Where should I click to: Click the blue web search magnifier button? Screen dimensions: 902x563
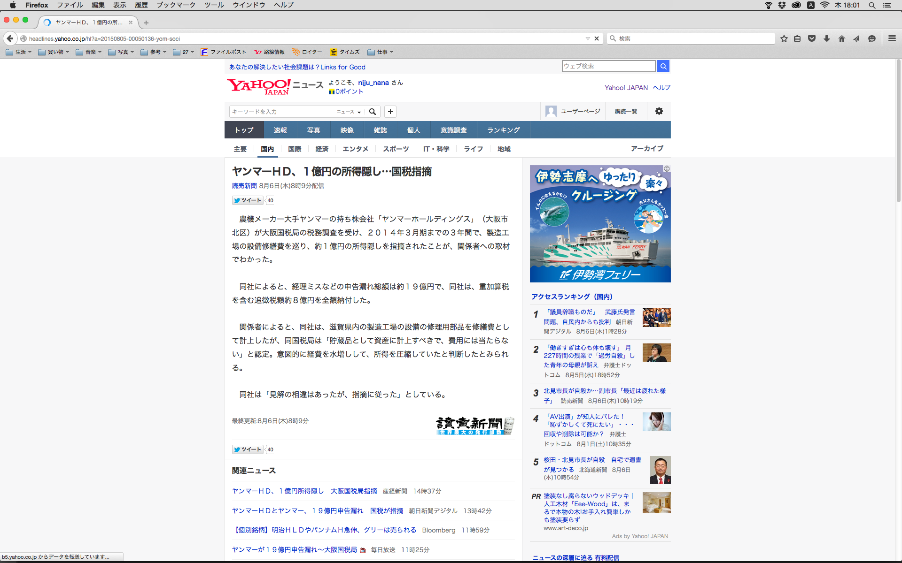pyautogui.click(x=663, y=66)
